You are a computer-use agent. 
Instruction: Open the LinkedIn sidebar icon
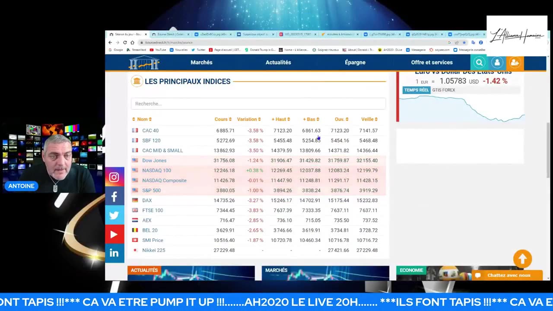114,253
